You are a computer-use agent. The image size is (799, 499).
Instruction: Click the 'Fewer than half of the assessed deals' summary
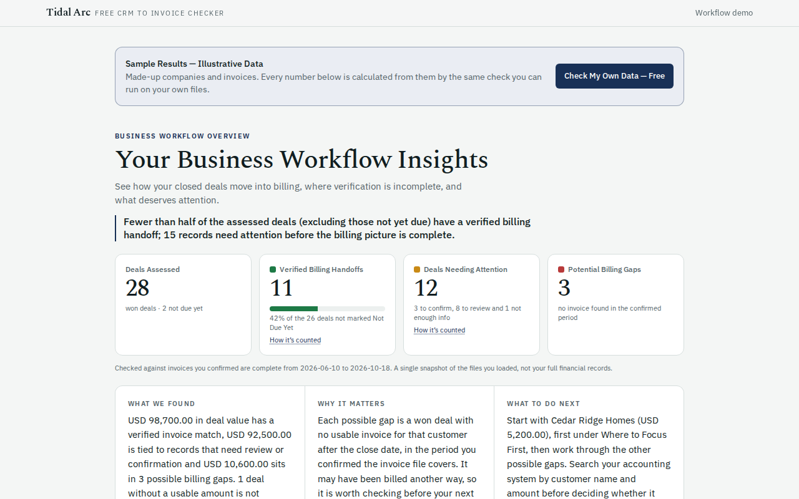coord(327,228)
